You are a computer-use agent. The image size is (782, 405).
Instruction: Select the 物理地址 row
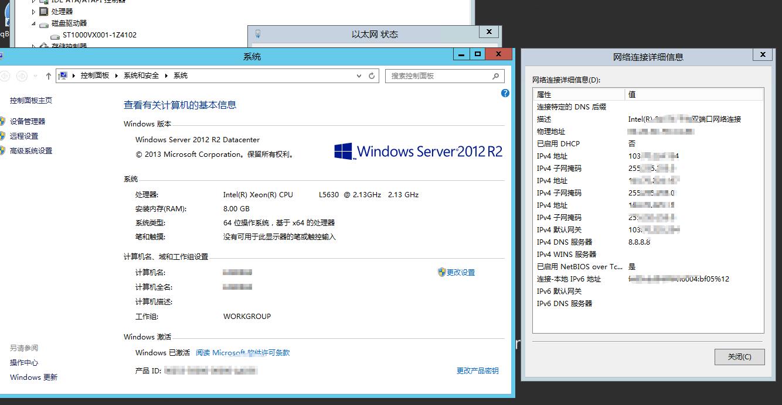pyautogui.click(x=648, y=131)
